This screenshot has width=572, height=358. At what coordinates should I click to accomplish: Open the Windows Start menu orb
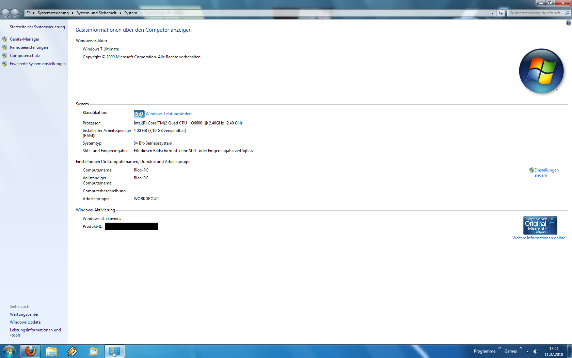point(9,351)
